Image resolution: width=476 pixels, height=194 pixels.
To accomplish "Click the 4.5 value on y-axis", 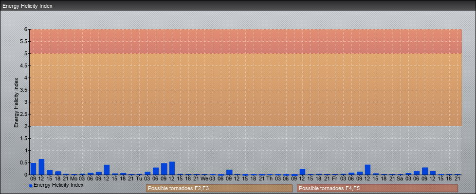I will tap(24, 65).
